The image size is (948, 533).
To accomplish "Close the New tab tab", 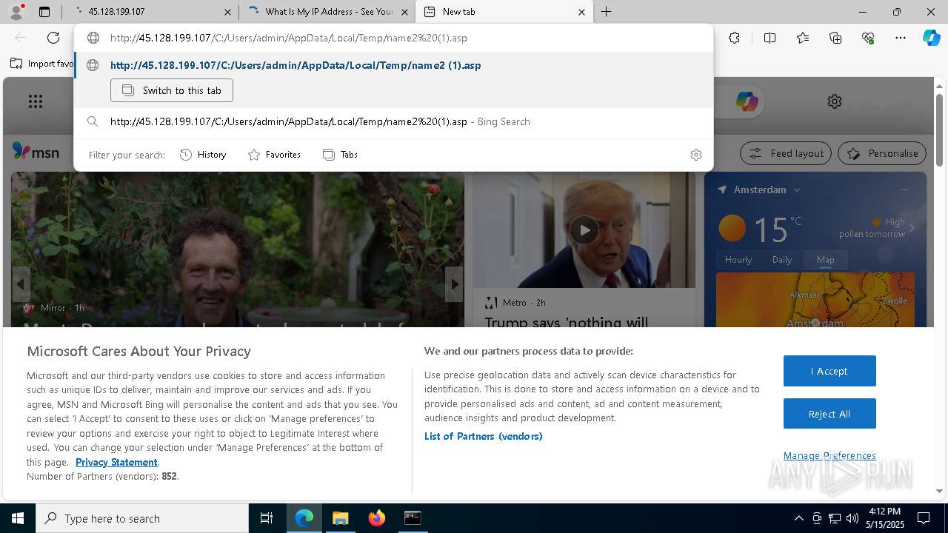I will (581, 12).
